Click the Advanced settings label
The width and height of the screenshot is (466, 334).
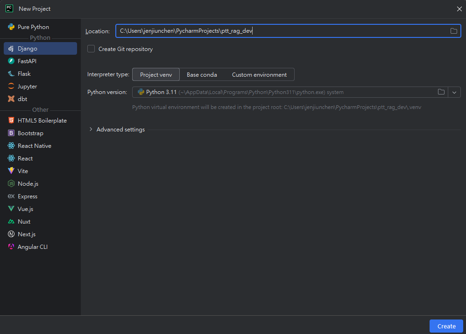click(120, 130)
